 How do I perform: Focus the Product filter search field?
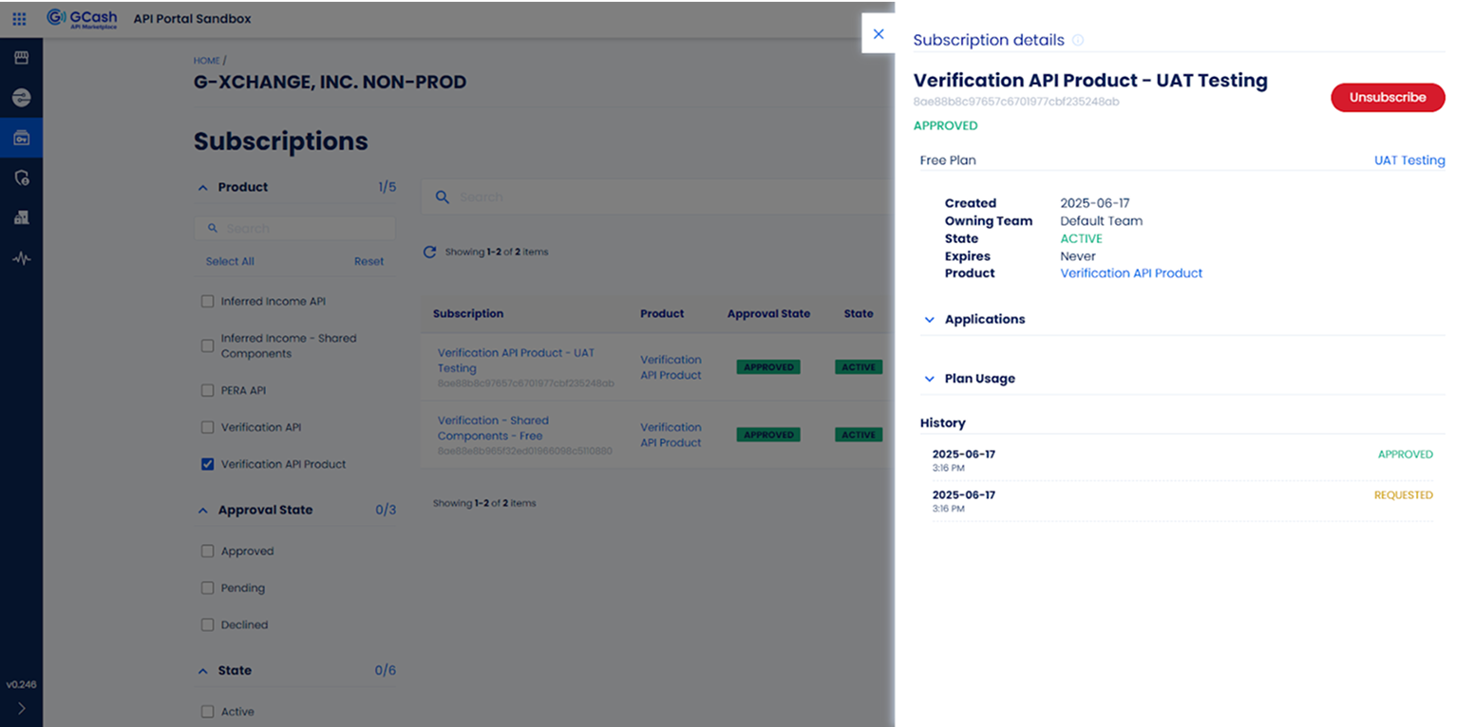coord(294,228)
